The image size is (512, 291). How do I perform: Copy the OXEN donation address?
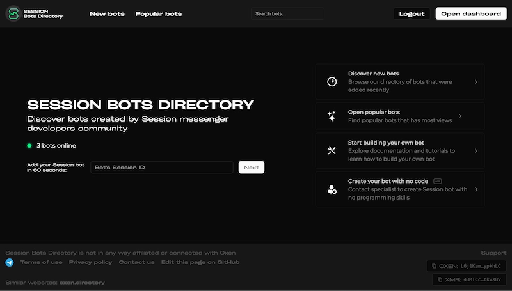465,265
